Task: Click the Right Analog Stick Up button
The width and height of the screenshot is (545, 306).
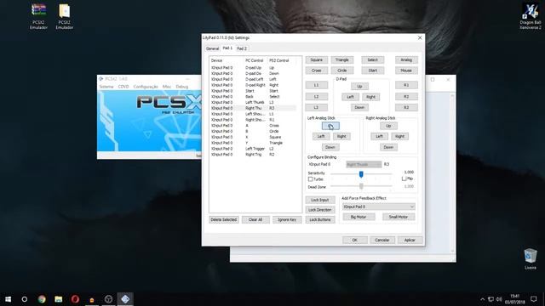Action: [388, 126]
